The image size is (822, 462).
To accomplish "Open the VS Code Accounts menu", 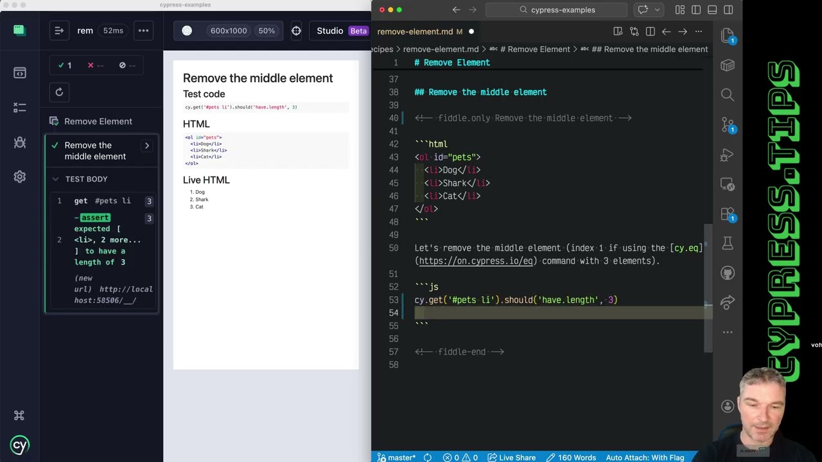I will [728, 406].
